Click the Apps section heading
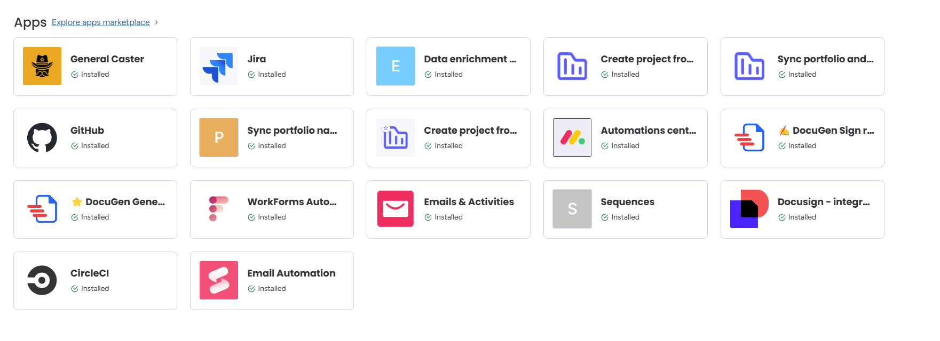 click(x=30, y=22)
